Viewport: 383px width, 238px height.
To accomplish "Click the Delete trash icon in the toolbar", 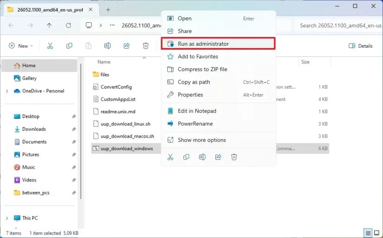I will [145, 46].
